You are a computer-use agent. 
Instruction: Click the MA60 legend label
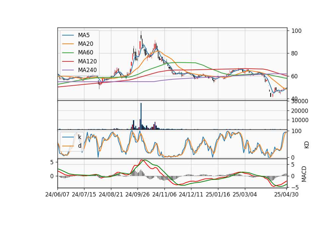85,52
